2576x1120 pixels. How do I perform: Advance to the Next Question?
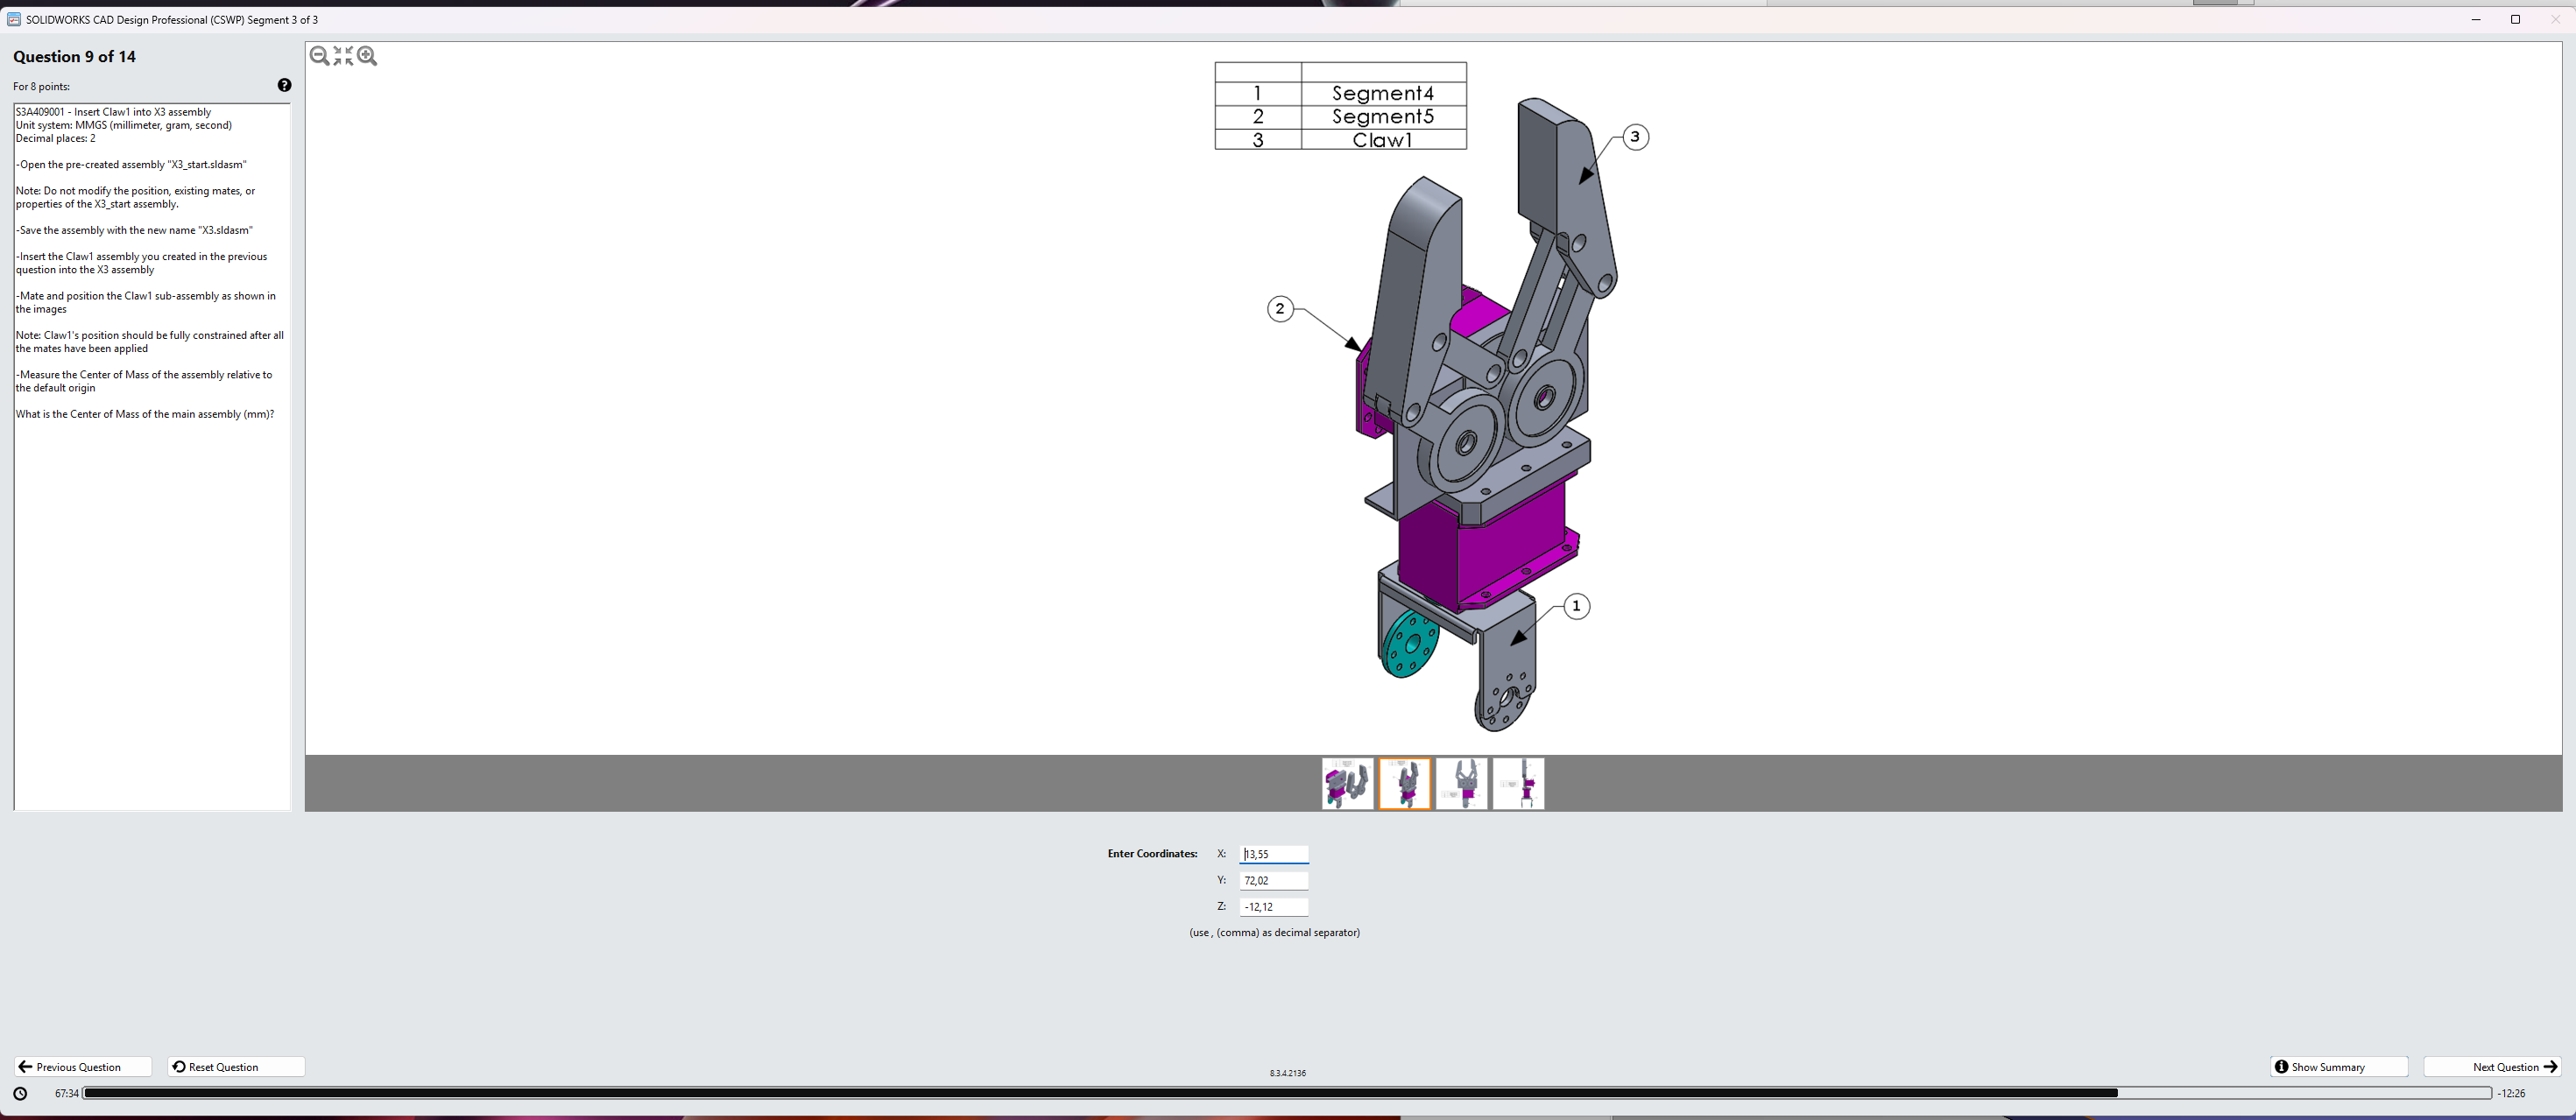click(x=2492, y=1067)
